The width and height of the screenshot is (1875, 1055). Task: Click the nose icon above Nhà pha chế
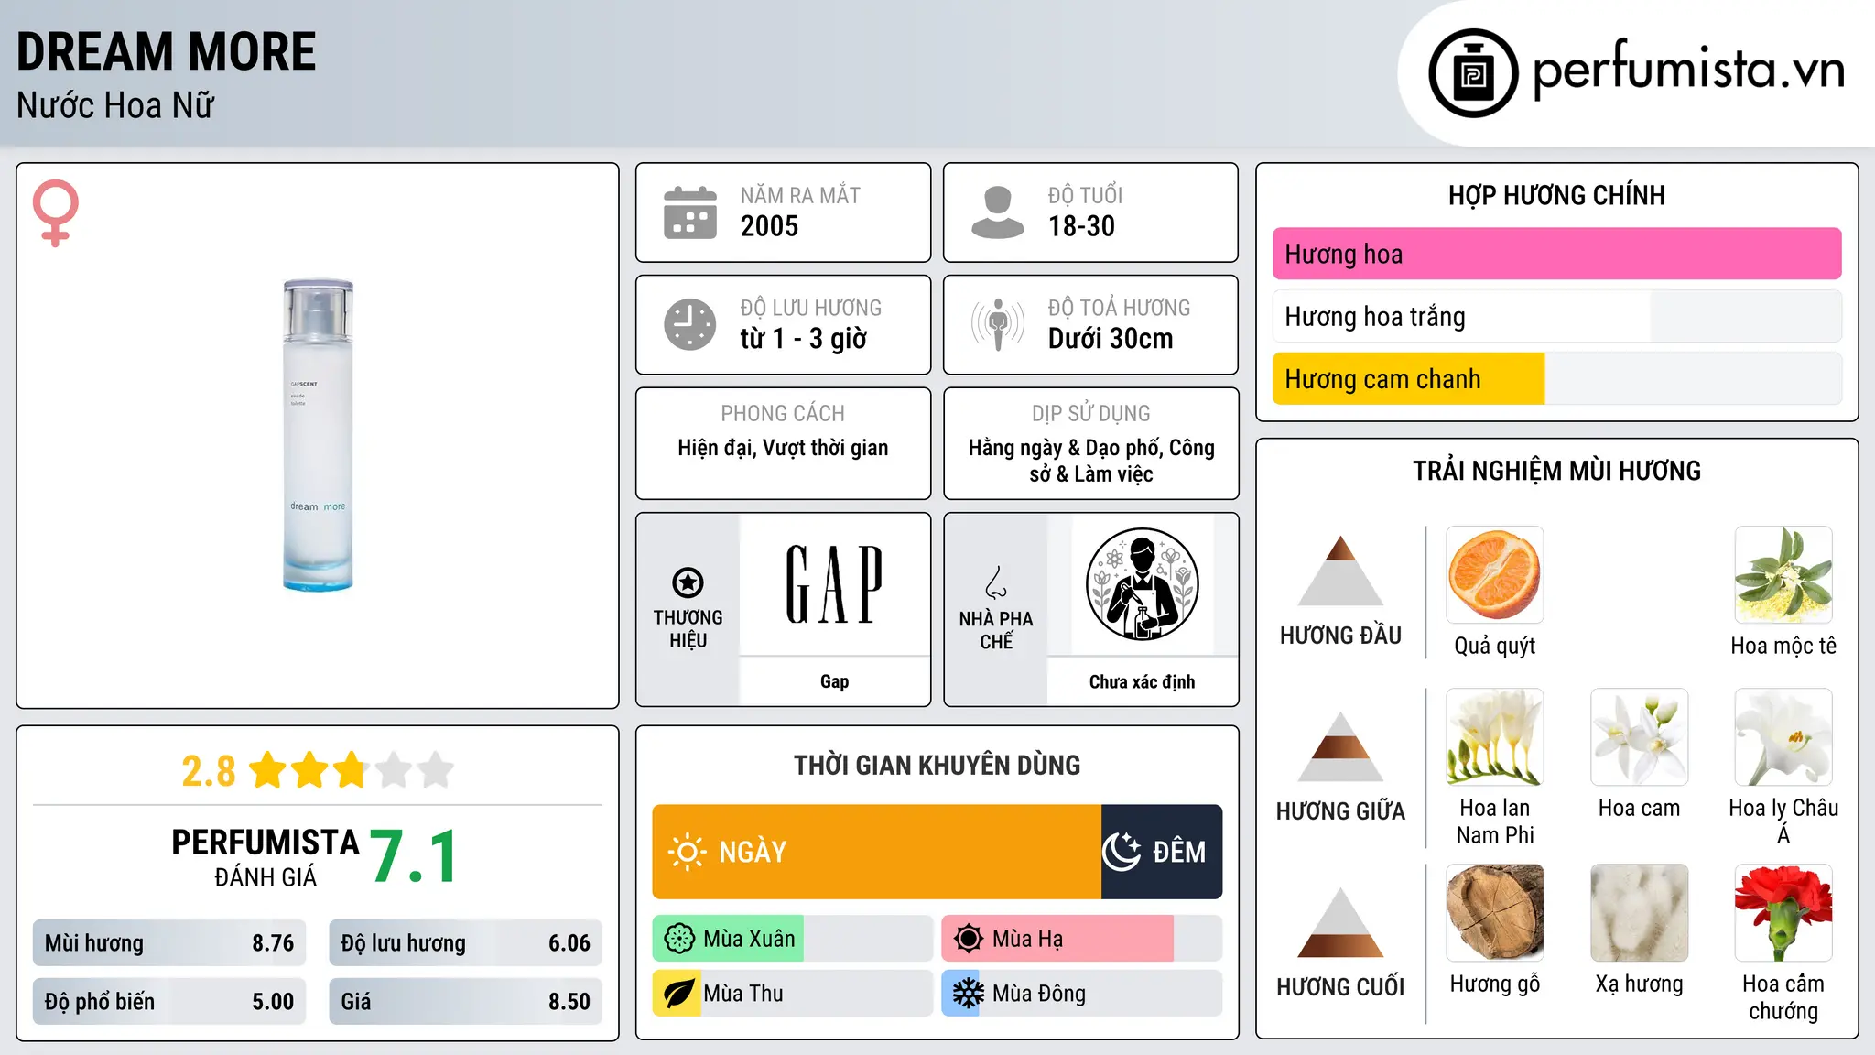(x=996, y=582)
